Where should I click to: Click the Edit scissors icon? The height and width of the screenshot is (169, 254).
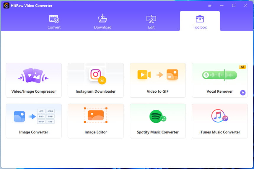pos(151,19)
